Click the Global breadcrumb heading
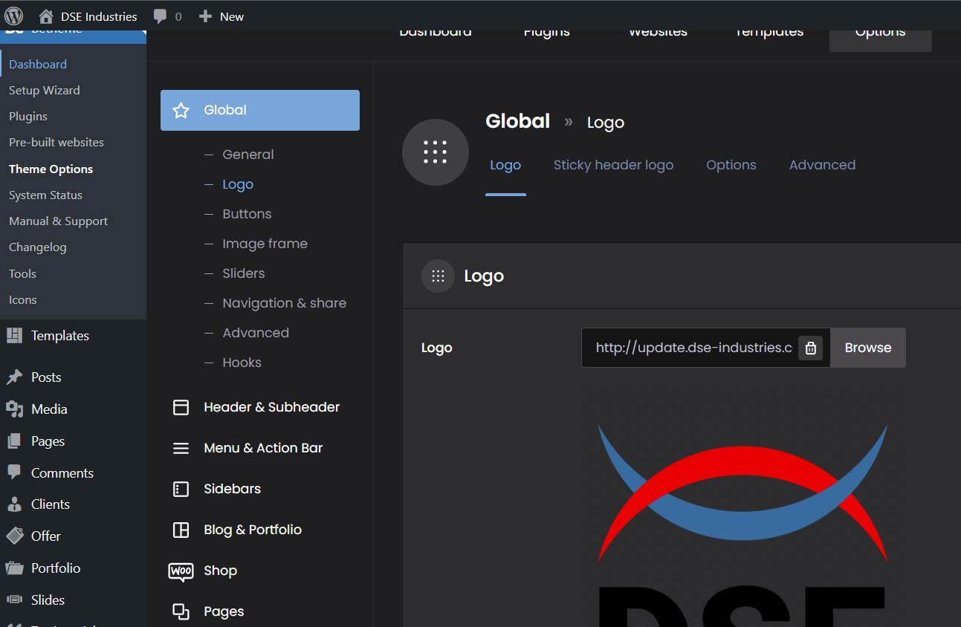Screen dimensions: 961x627 point(518,121)
